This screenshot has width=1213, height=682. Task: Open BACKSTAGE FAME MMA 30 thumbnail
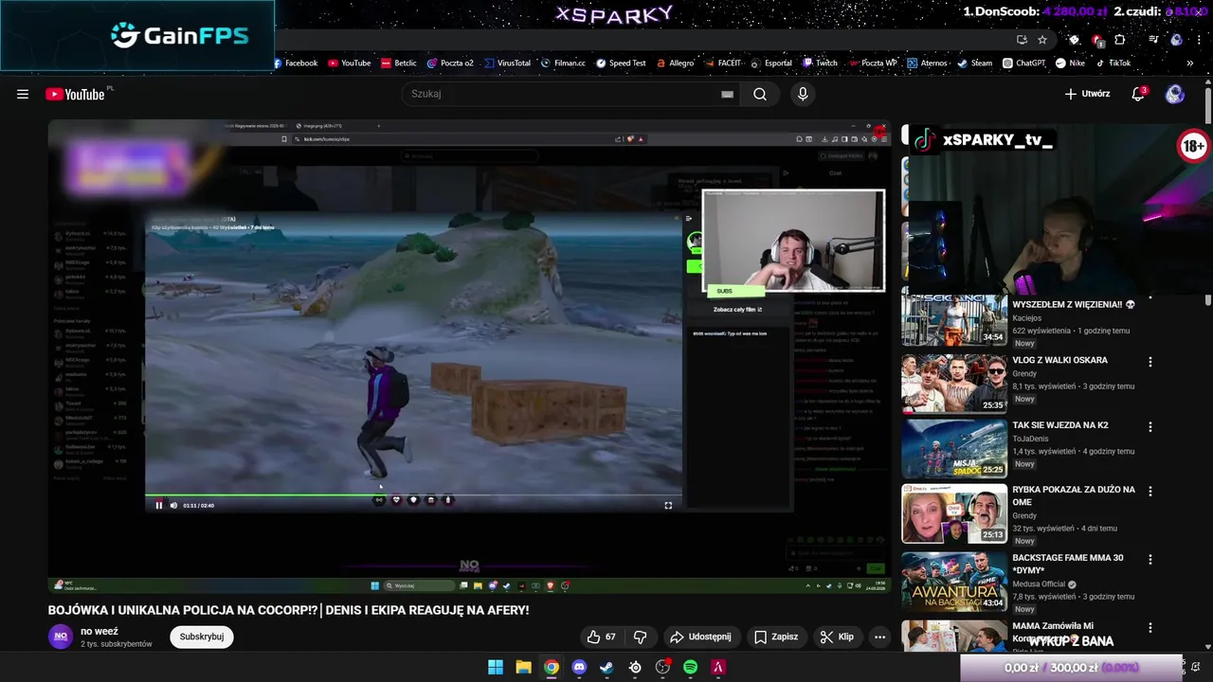954,582
